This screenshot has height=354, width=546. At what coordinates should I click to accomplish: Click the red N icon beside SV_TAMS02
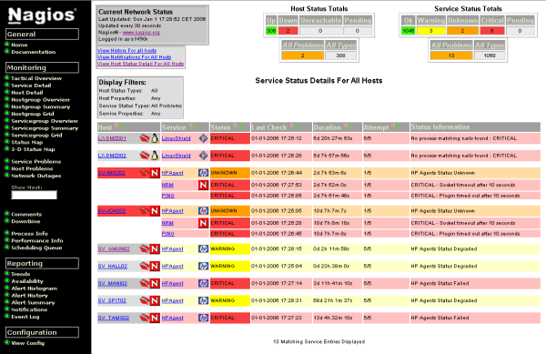(x=155, y=318)
